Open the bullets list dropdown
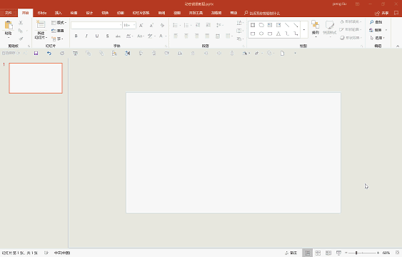 tap(176, 25)
